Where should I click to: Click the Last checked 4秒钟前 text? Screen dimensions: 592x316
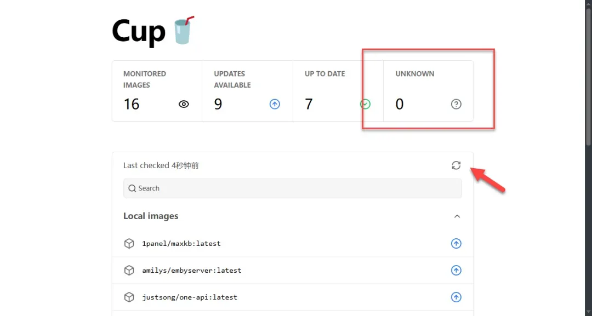click(x=161, y=165)
